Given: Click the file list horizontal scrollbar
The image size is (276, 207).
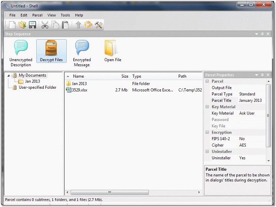Looking at the screenshot, I should click(110, 192).
